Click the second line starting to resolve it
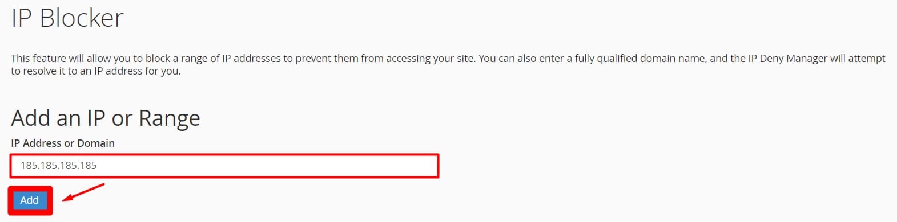Image resolution: width=897 pixels, height=222 pixels. 96,71
